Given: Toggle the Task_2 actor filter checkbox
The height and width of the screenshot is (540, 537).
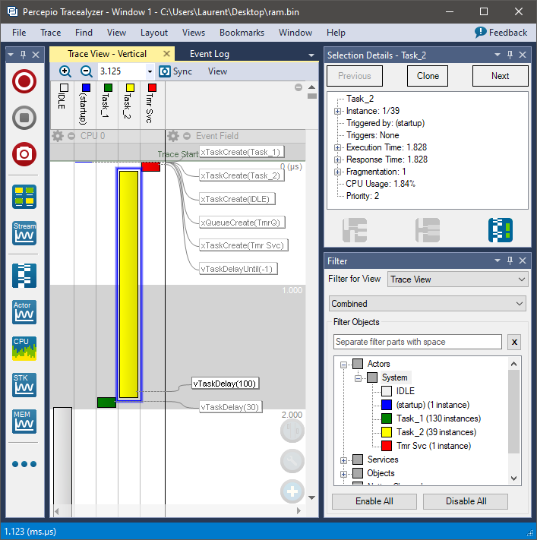Looking at the screenshot, I should pos(387,432).
